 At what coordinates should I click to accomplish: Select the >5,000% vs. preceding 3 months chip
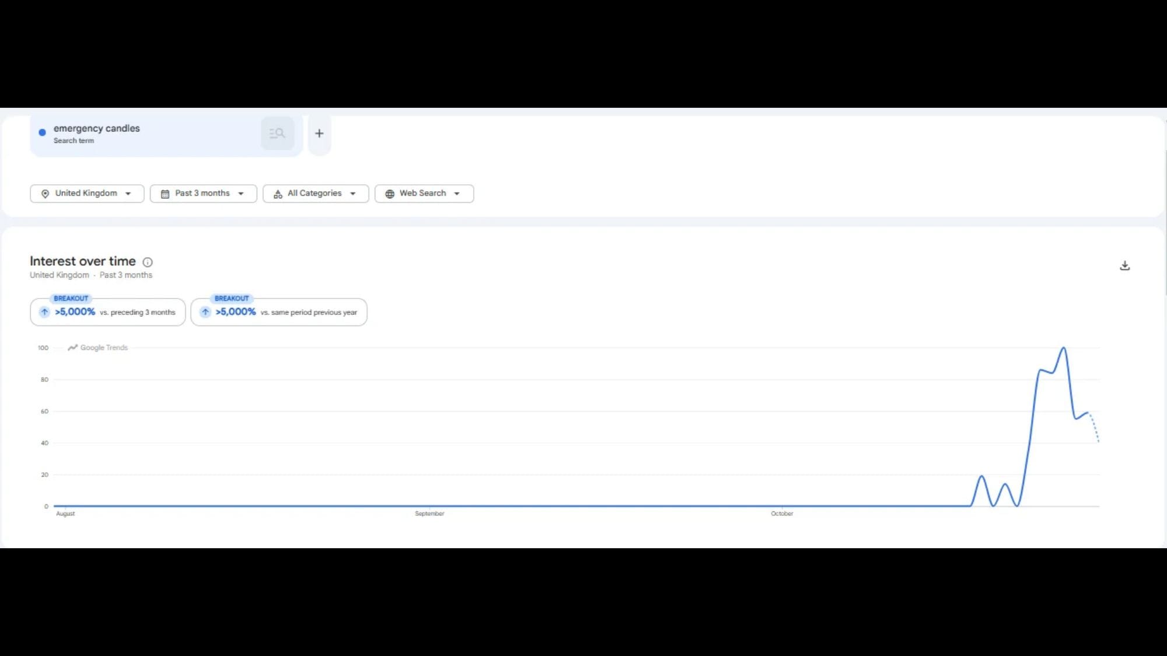(108, 312)
